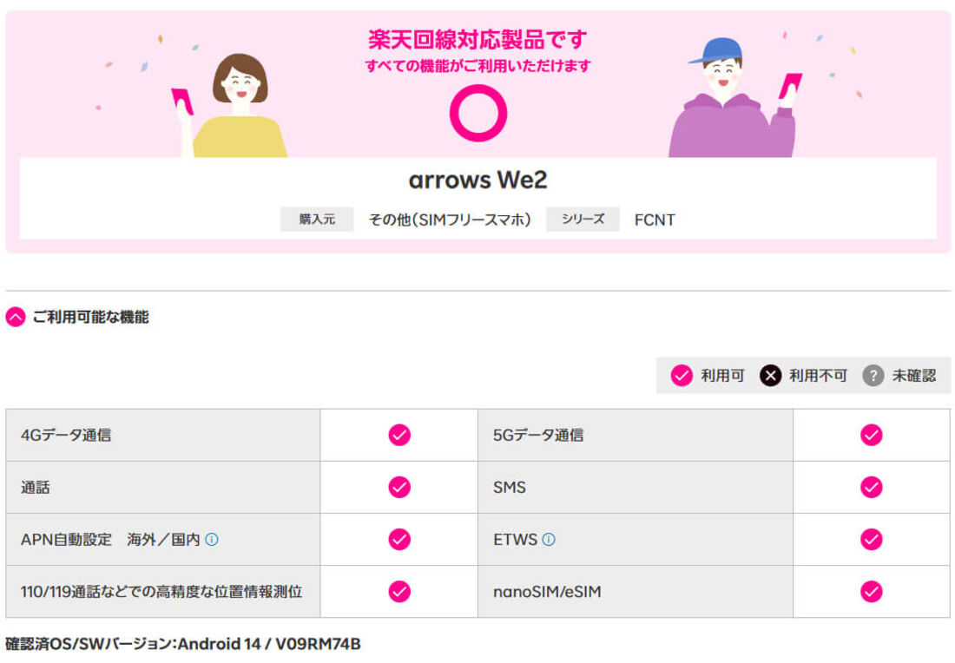The height and width of the screenshot is (663, 955).
Task: Click the arrows We2 product title
Action: [x=477, y=180]
